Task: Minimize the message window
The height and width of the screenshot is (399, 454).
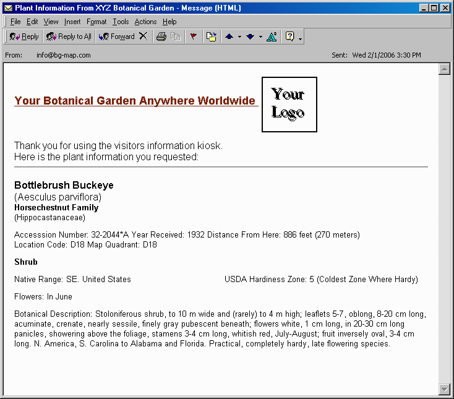Action: pyautogui.click(x=424, y=8)
